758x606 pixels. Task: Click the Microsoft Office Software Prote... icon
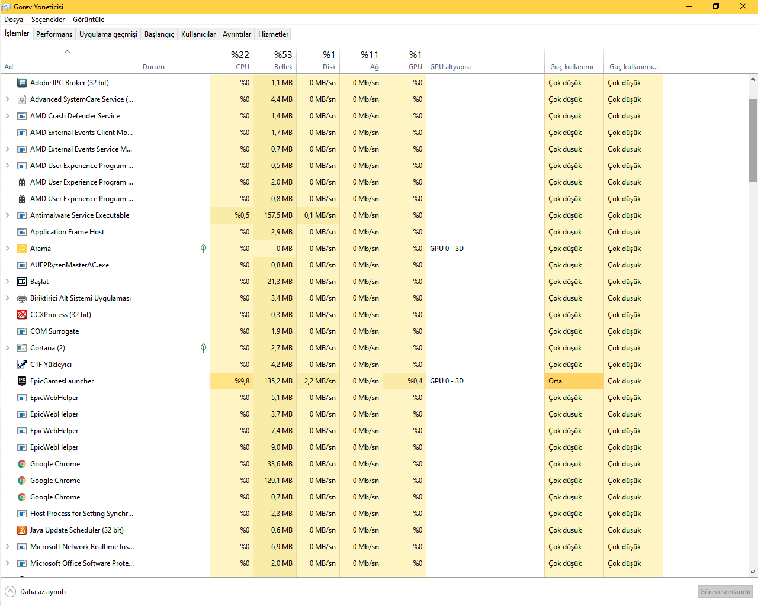(x=22, y=563)
